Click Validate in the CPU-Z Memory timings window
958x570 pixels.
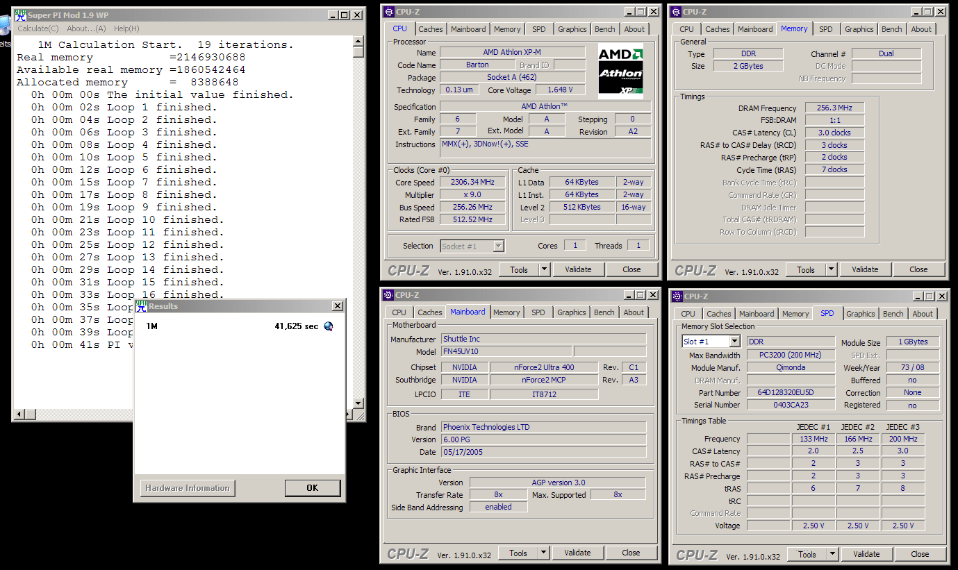point(865,269)
